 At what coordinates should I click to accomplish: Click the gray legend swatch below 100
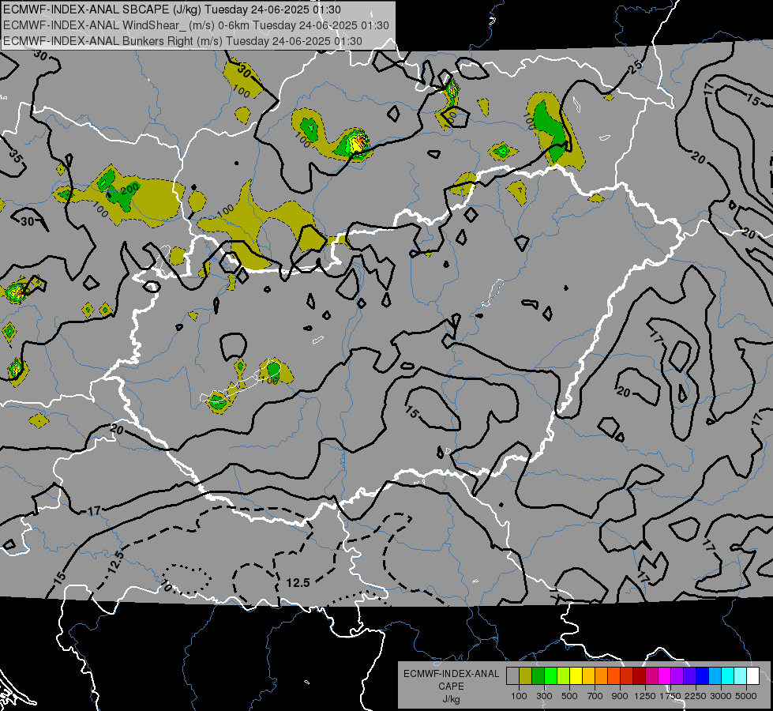click(x=512, y=675)
